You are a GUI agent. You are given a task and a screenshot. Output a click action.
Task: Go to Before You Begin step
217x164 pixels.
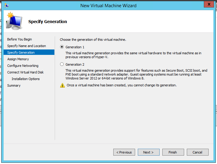[19, 39]
